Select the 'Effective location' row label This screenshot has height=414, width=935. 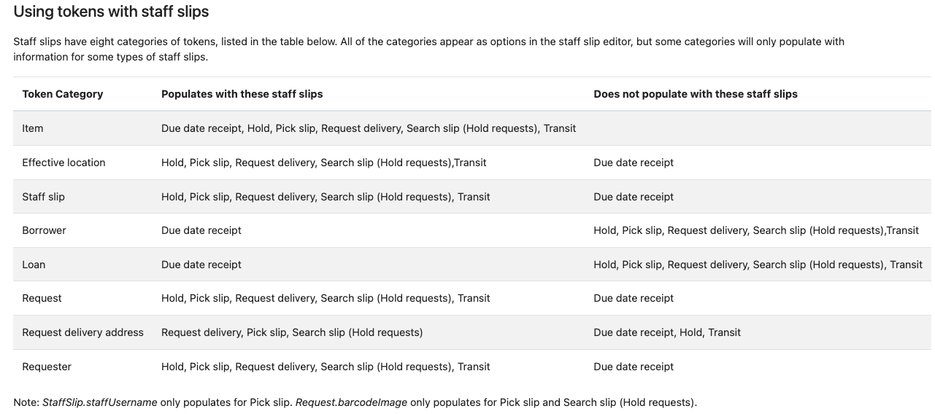(64, 163)
